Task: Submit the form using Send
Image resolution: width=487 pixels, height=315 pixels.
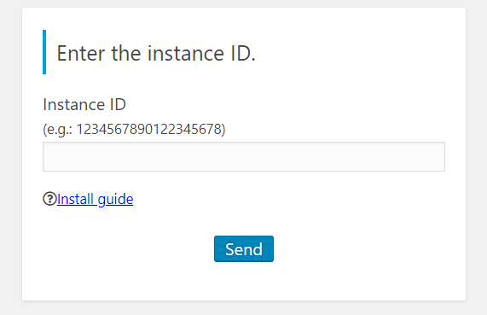Action: coord(244,248)
